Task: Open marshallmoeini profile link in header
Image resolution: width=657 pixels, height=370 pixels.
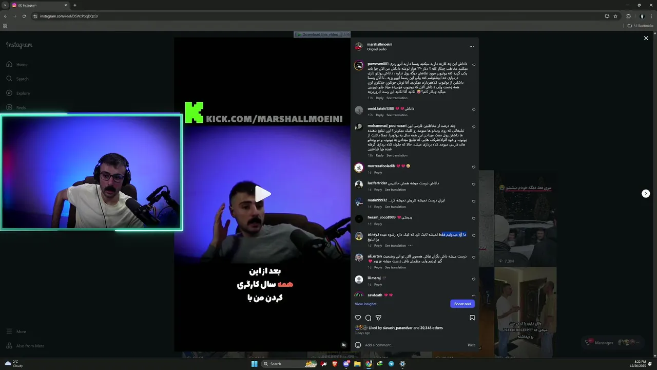Action: pos(380,44)
